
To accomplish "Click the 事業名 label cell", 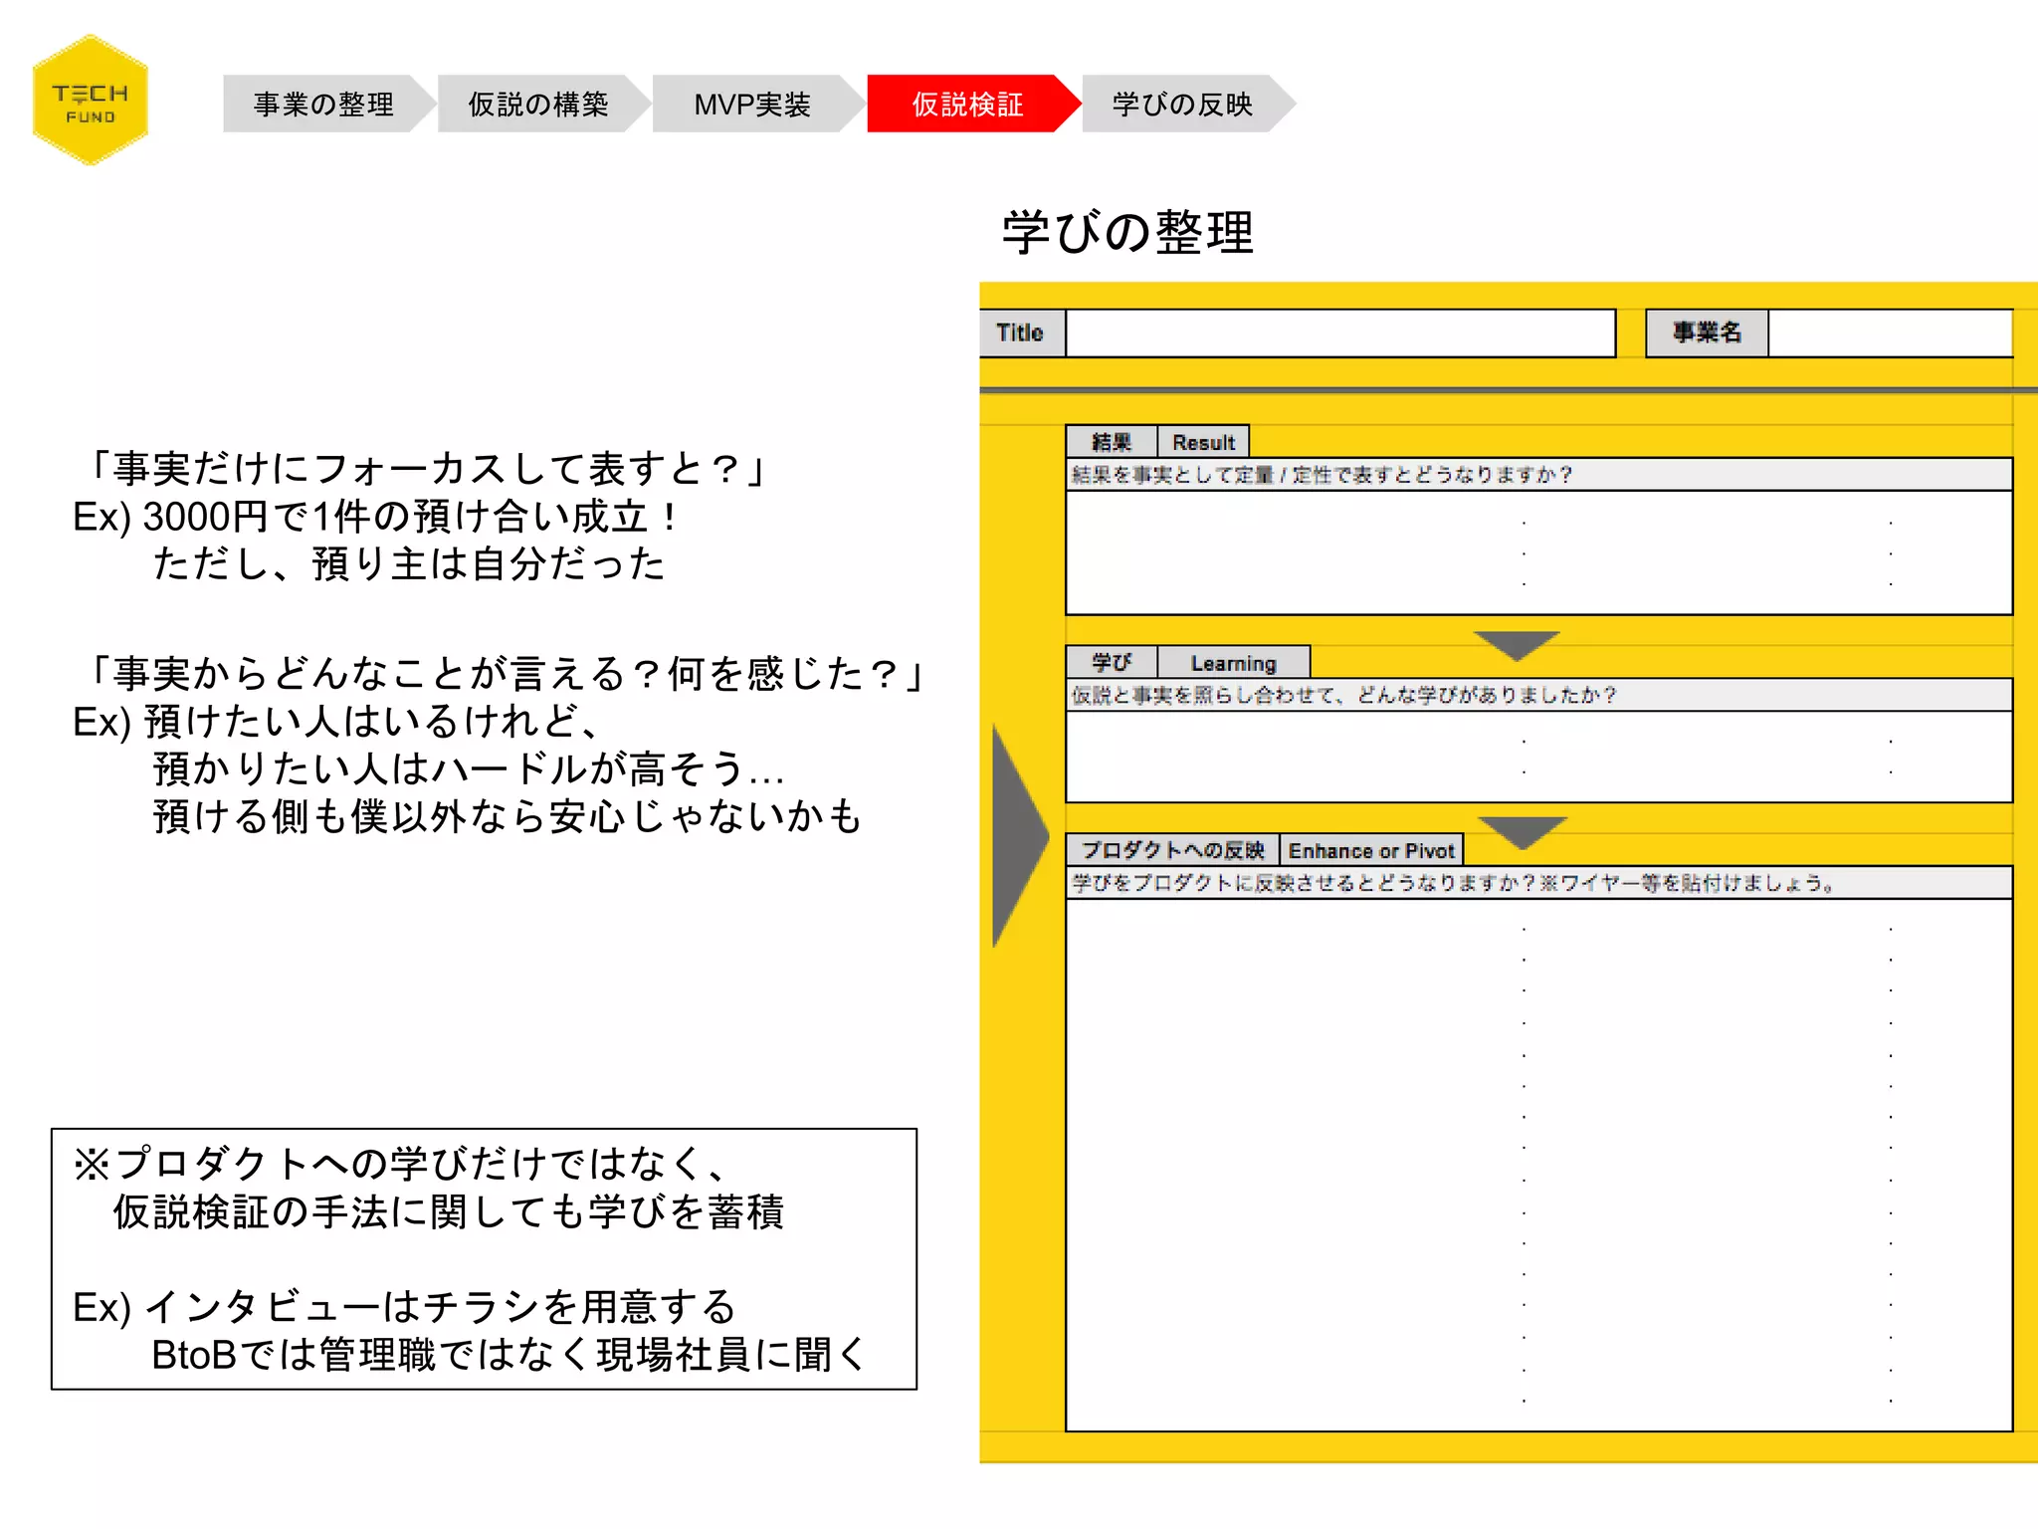I will 1707,333.
